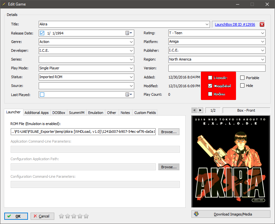Expand the Region dropdown

click(x=263, y=59)
